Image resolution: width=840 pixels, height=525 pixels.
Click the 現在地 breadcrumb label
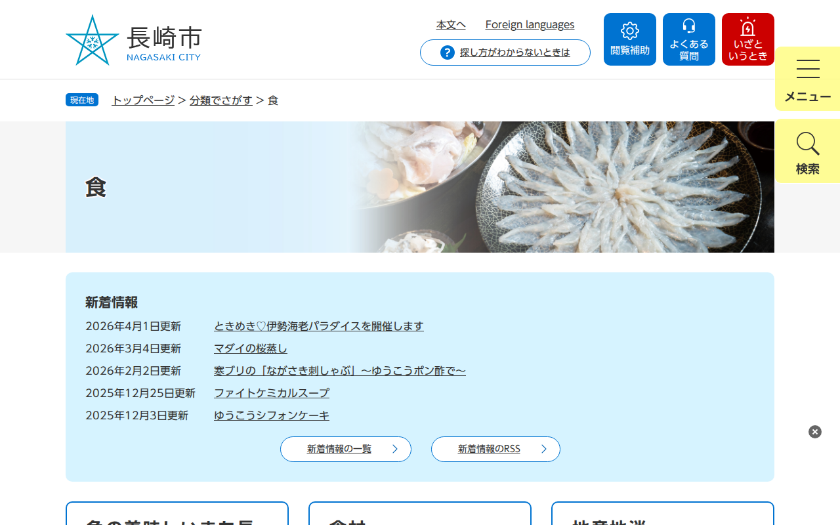[82, 100]
